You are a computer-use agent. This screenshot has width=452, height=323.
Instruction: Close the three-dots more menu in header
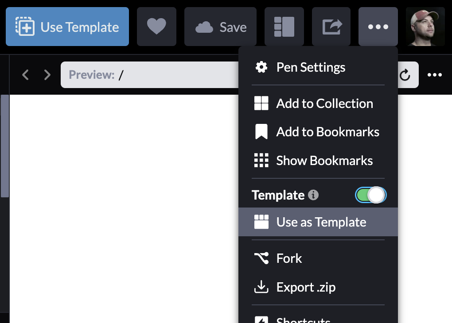coord(378,27)
